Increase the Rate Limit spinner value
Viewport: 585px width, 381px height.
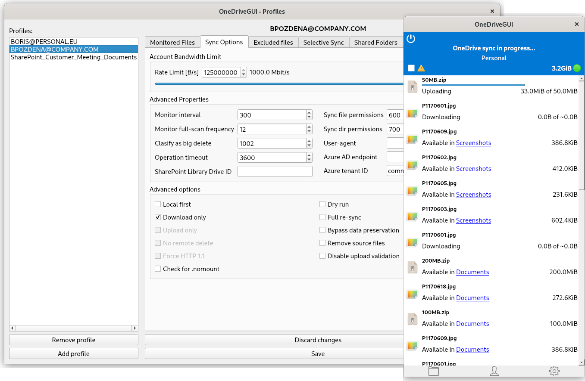tap(244, 70)
